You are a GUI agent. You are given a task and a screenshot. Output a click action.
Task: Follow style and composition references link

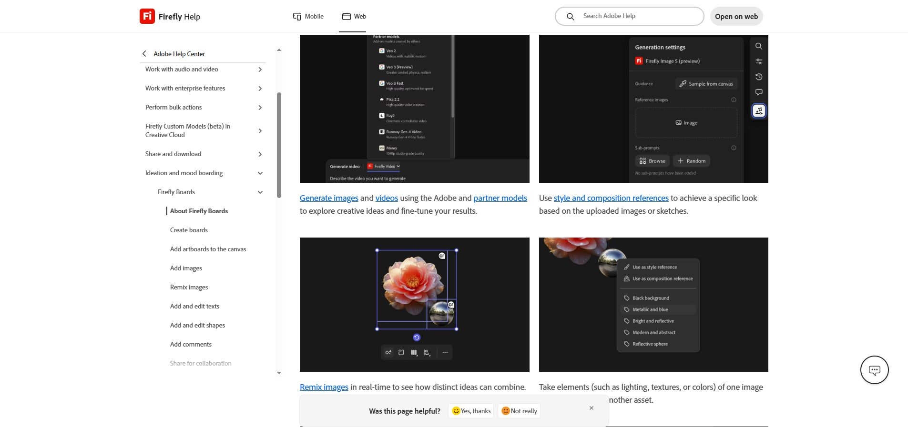611,198
